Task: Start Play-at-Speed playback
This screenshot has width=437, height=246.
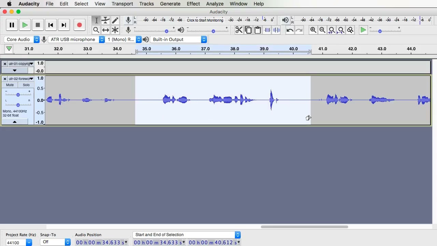Action: pyautogui.click(x=363, y=30)
